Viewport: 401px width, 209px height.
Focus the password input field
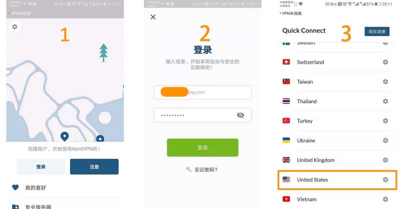203,115
